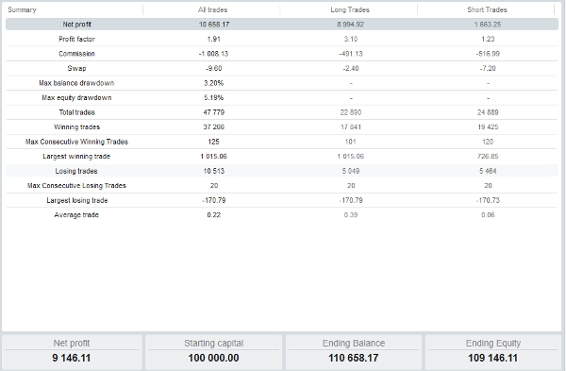Select the 120 short consecutive wins value
Screen dimensions: 566x371
(x=488, y=142)
